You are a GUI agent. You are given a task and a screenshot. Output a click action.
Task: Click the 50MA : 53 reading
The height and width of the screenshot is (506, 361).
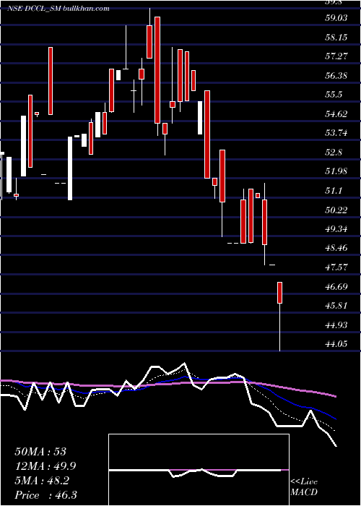(x=40, y=452)
